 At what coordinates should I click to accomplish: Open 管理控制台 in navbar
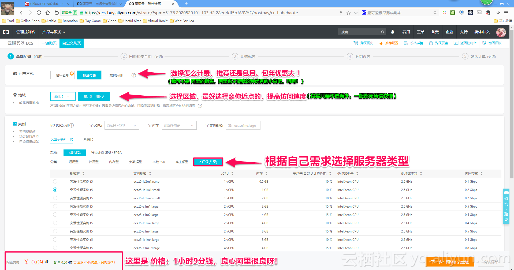(x=26, y=32)
